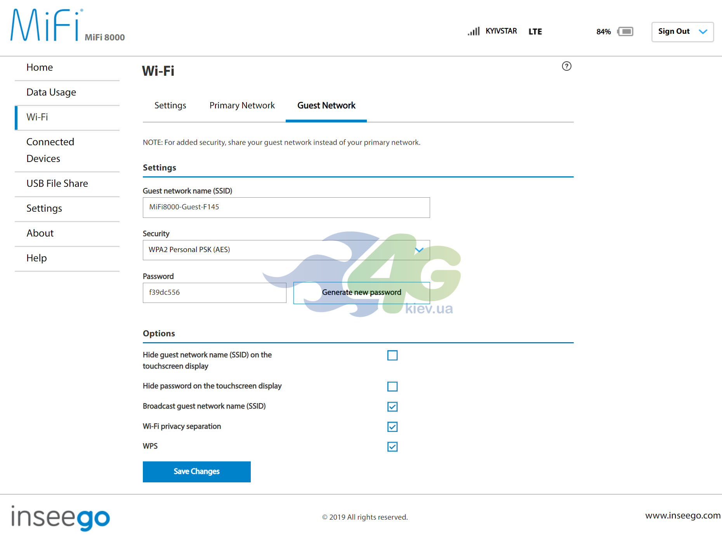Click the battery level icon
The width and height of the screenshot is (722, 548).
(625, 31)
